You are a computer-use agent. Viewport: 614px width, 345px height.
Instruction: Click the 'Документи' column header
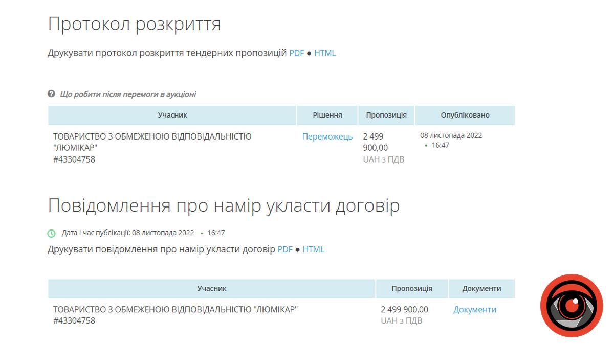pyautogui.click(x=481, y=288)
